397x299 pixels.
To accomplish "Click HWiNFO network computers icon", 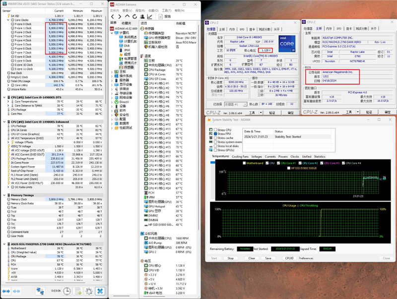I will [41, 292].
